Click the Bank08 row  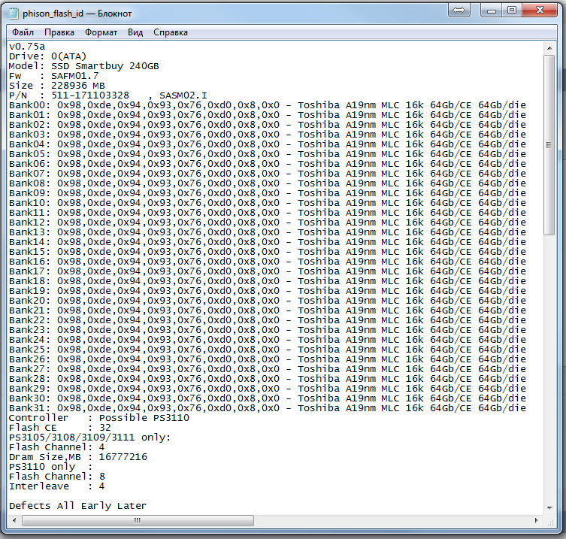pos(268,183)
